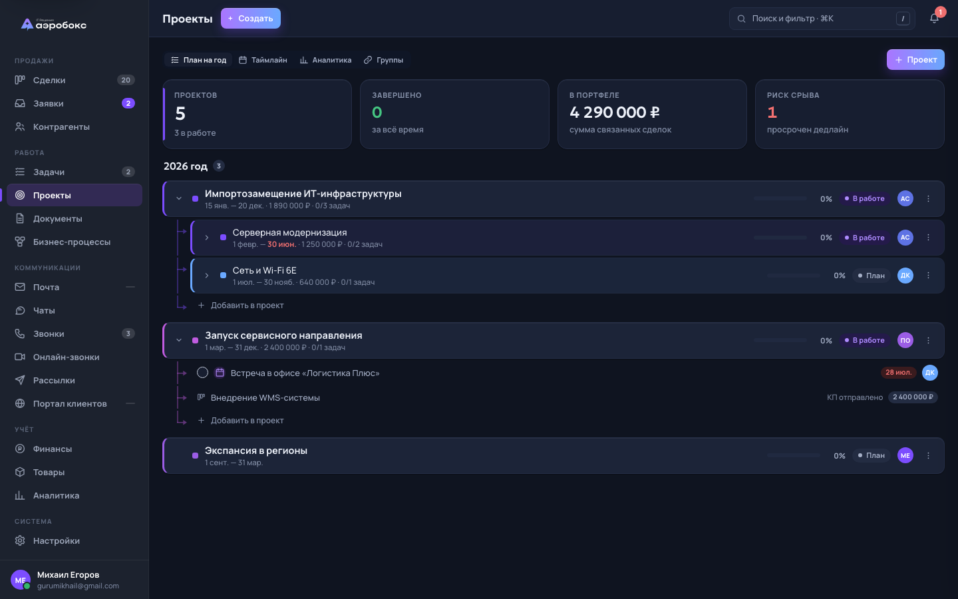The image size is (958, 599).
Task: Click progress bar of Серверная модернизация
Action: (x=780, y=238)
